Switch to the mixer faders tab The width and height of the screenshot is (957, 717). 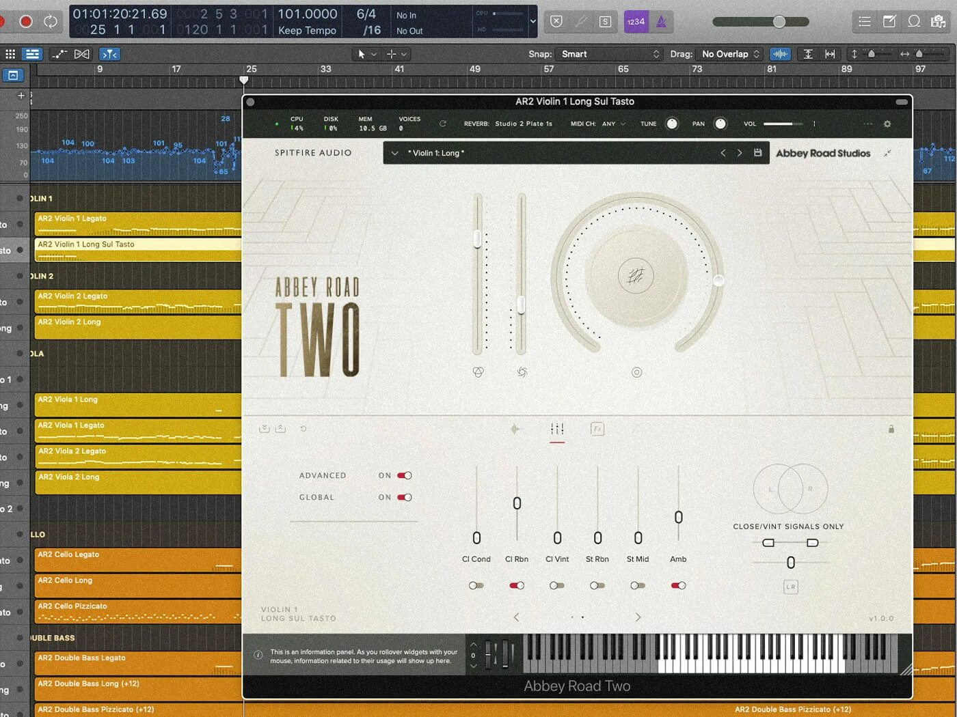pos(557,429)
